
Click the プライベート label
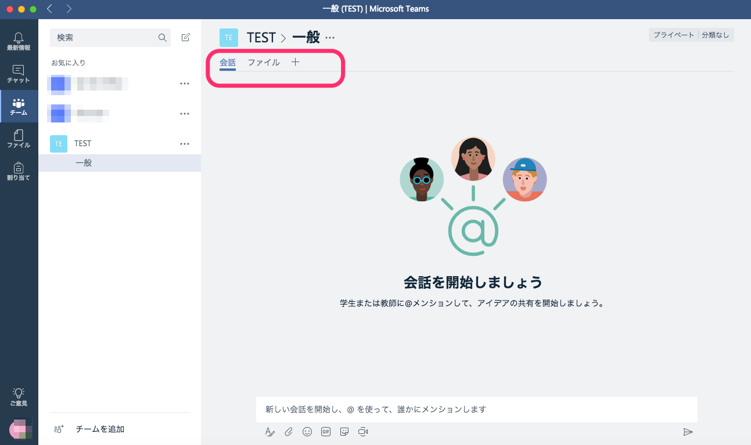673,35
